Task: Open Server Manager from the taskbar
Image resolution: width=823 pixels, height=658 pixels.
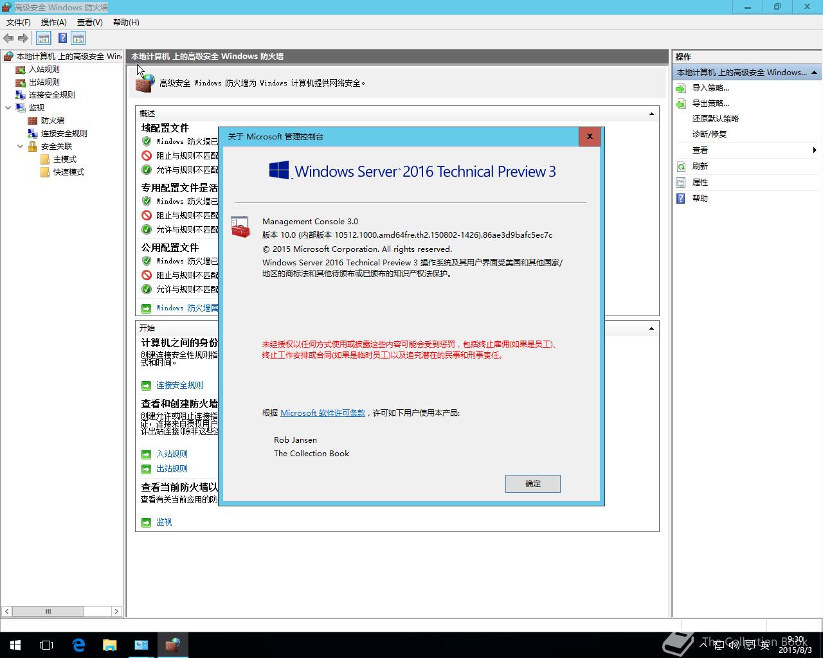Action: (141, 645)
